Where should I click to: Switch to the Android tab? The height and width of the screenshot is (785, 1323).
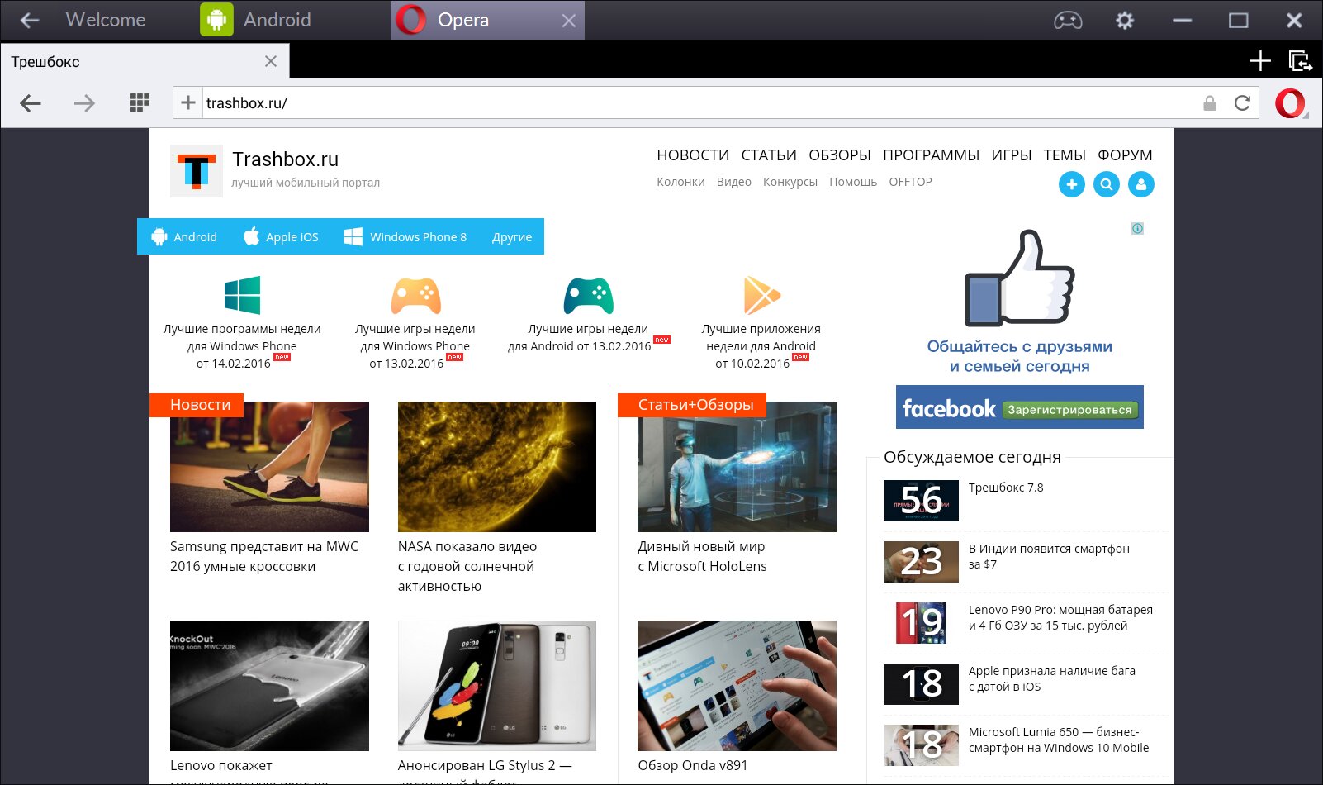(x=277, y=20)
